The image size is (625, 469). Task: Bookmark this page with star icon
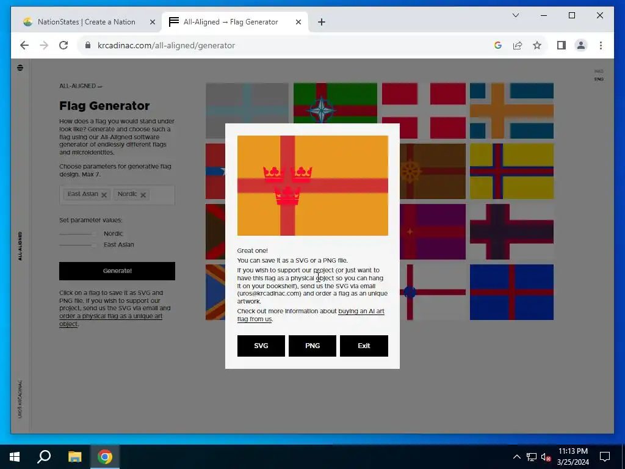[537, 45]
